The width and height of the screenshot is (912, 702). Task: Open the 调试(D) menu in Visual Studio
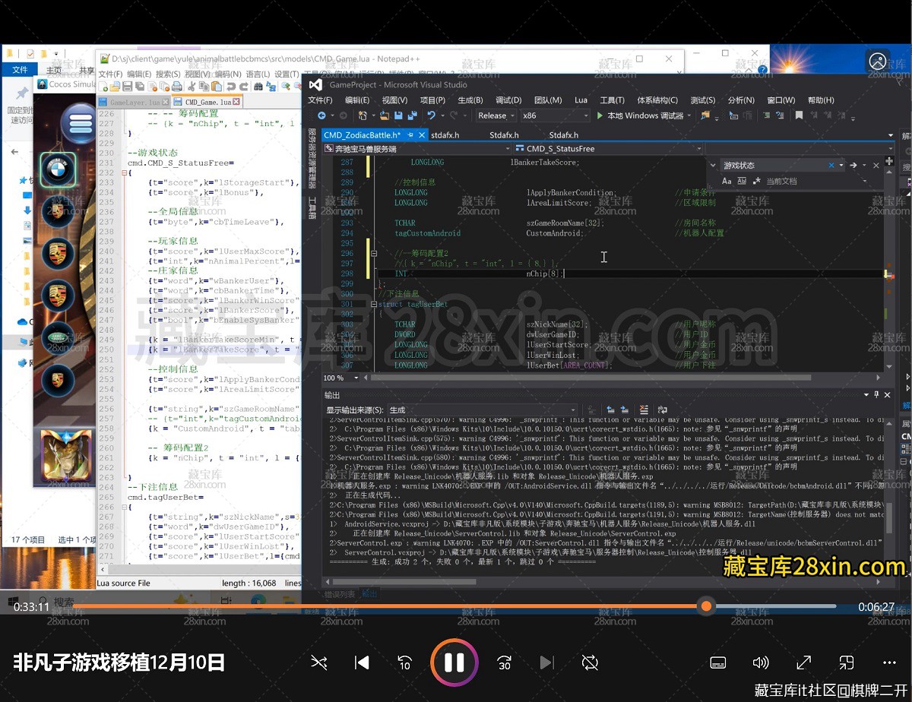click(508, 100)
